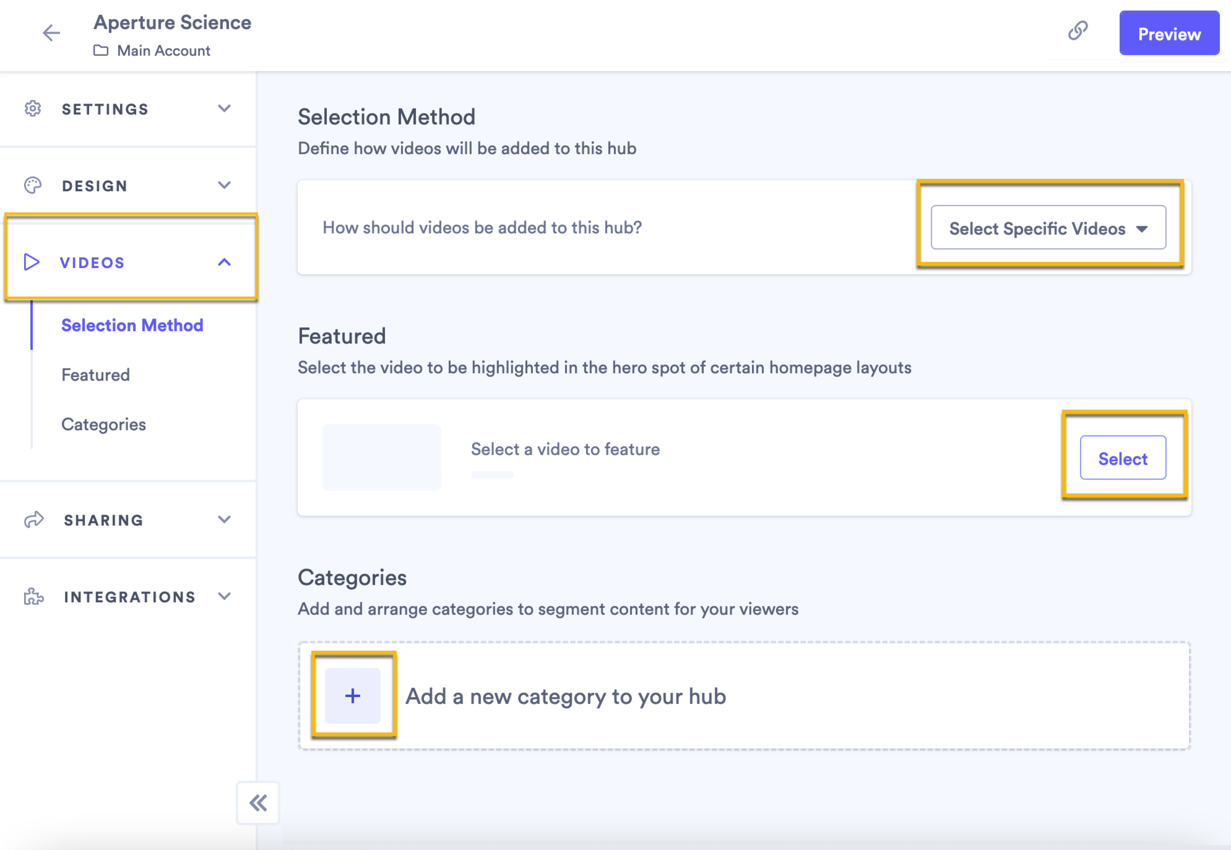Click Select to choose a featured video
Viewport: 1231px width, 850px height.
click(1123, 458)
